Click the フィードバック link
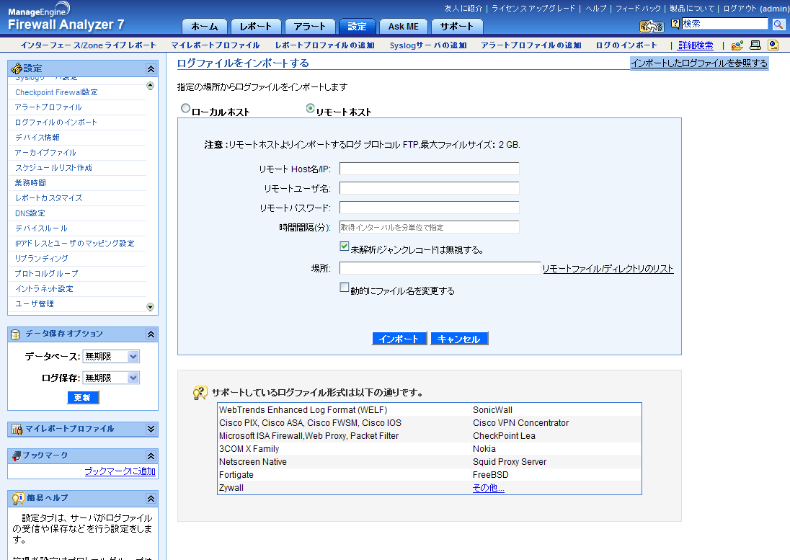Viewport: 790px width, 560px height. [x=638, y=9]
